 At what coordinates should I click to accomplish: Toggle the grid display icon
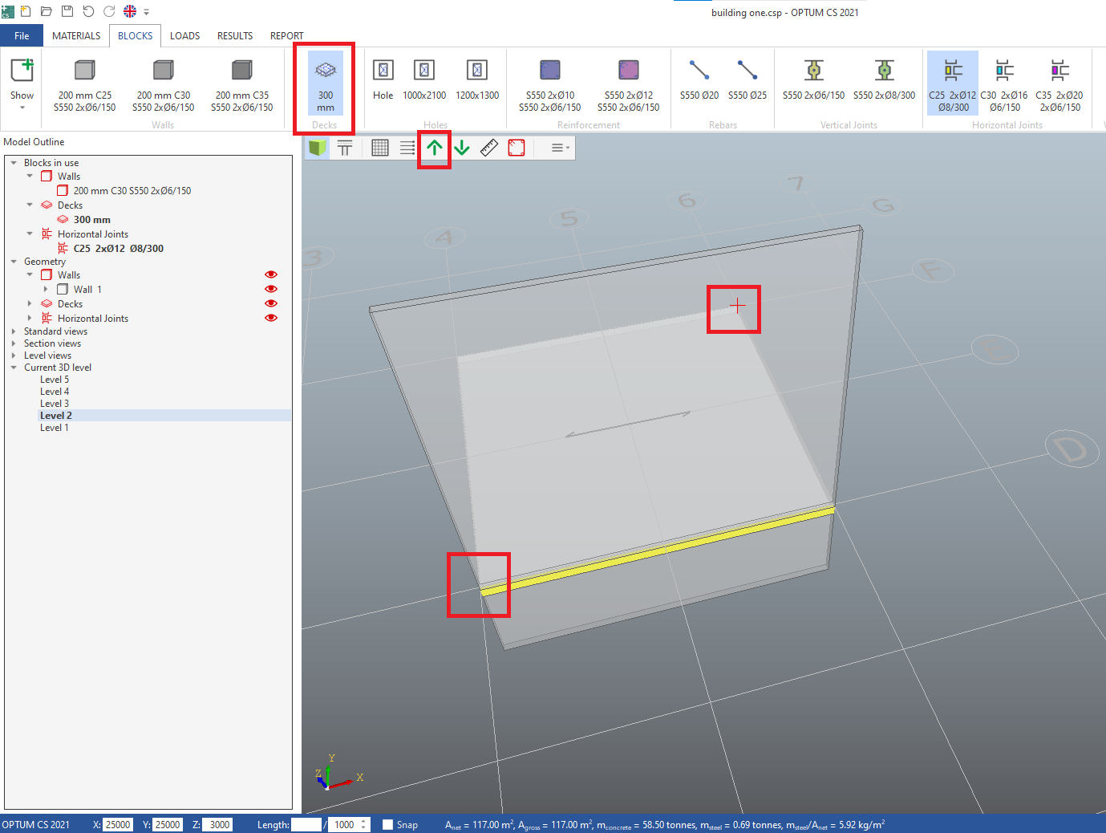(x=380, y=148)
